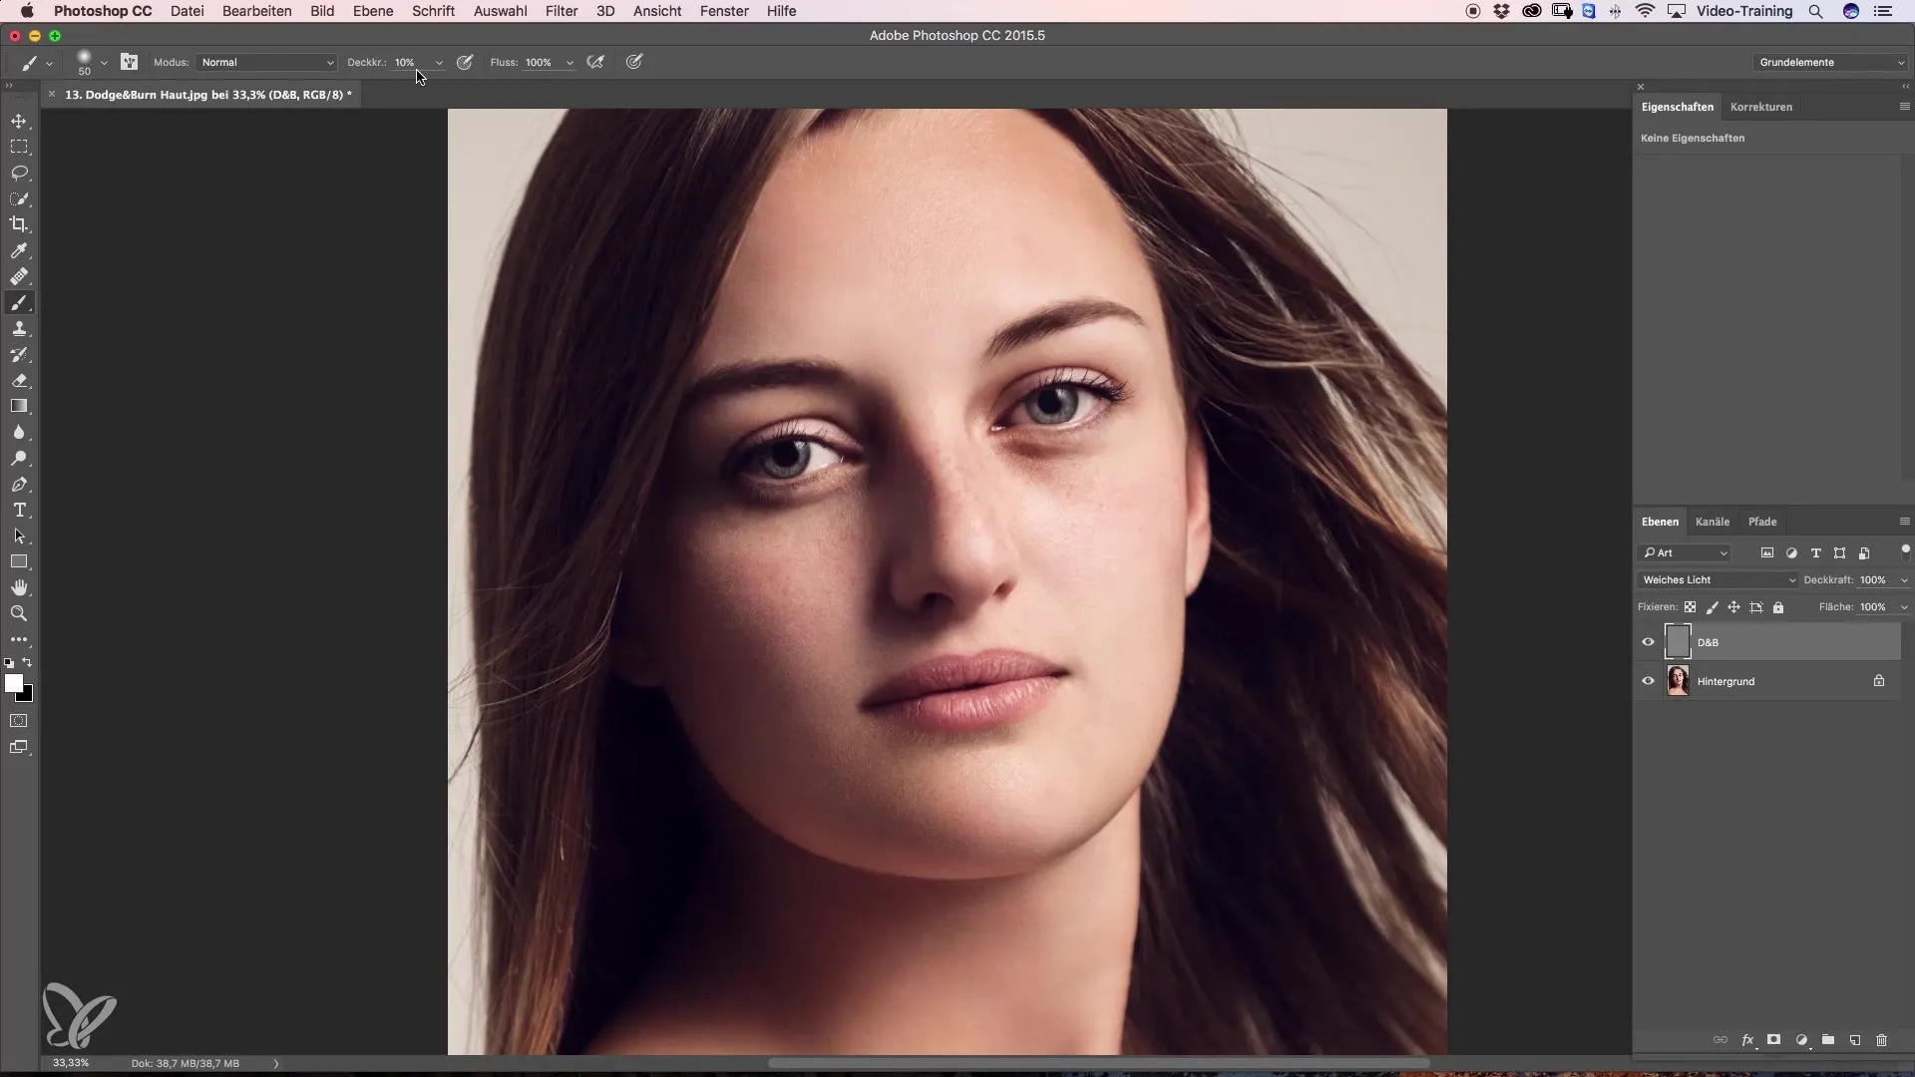Toggle lock transparent pixels
The height and width of the screenshot is (1077, 1915).
(x=1690, y=607)
